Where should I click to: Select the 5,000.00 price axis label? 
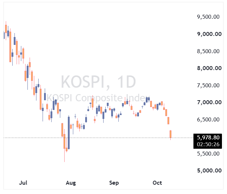[209, 171]
